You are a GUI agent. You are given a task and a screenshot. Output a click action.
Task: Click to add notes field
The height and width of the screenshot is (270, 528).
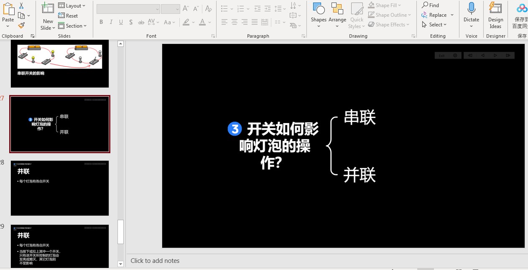[x=155, y=261]
